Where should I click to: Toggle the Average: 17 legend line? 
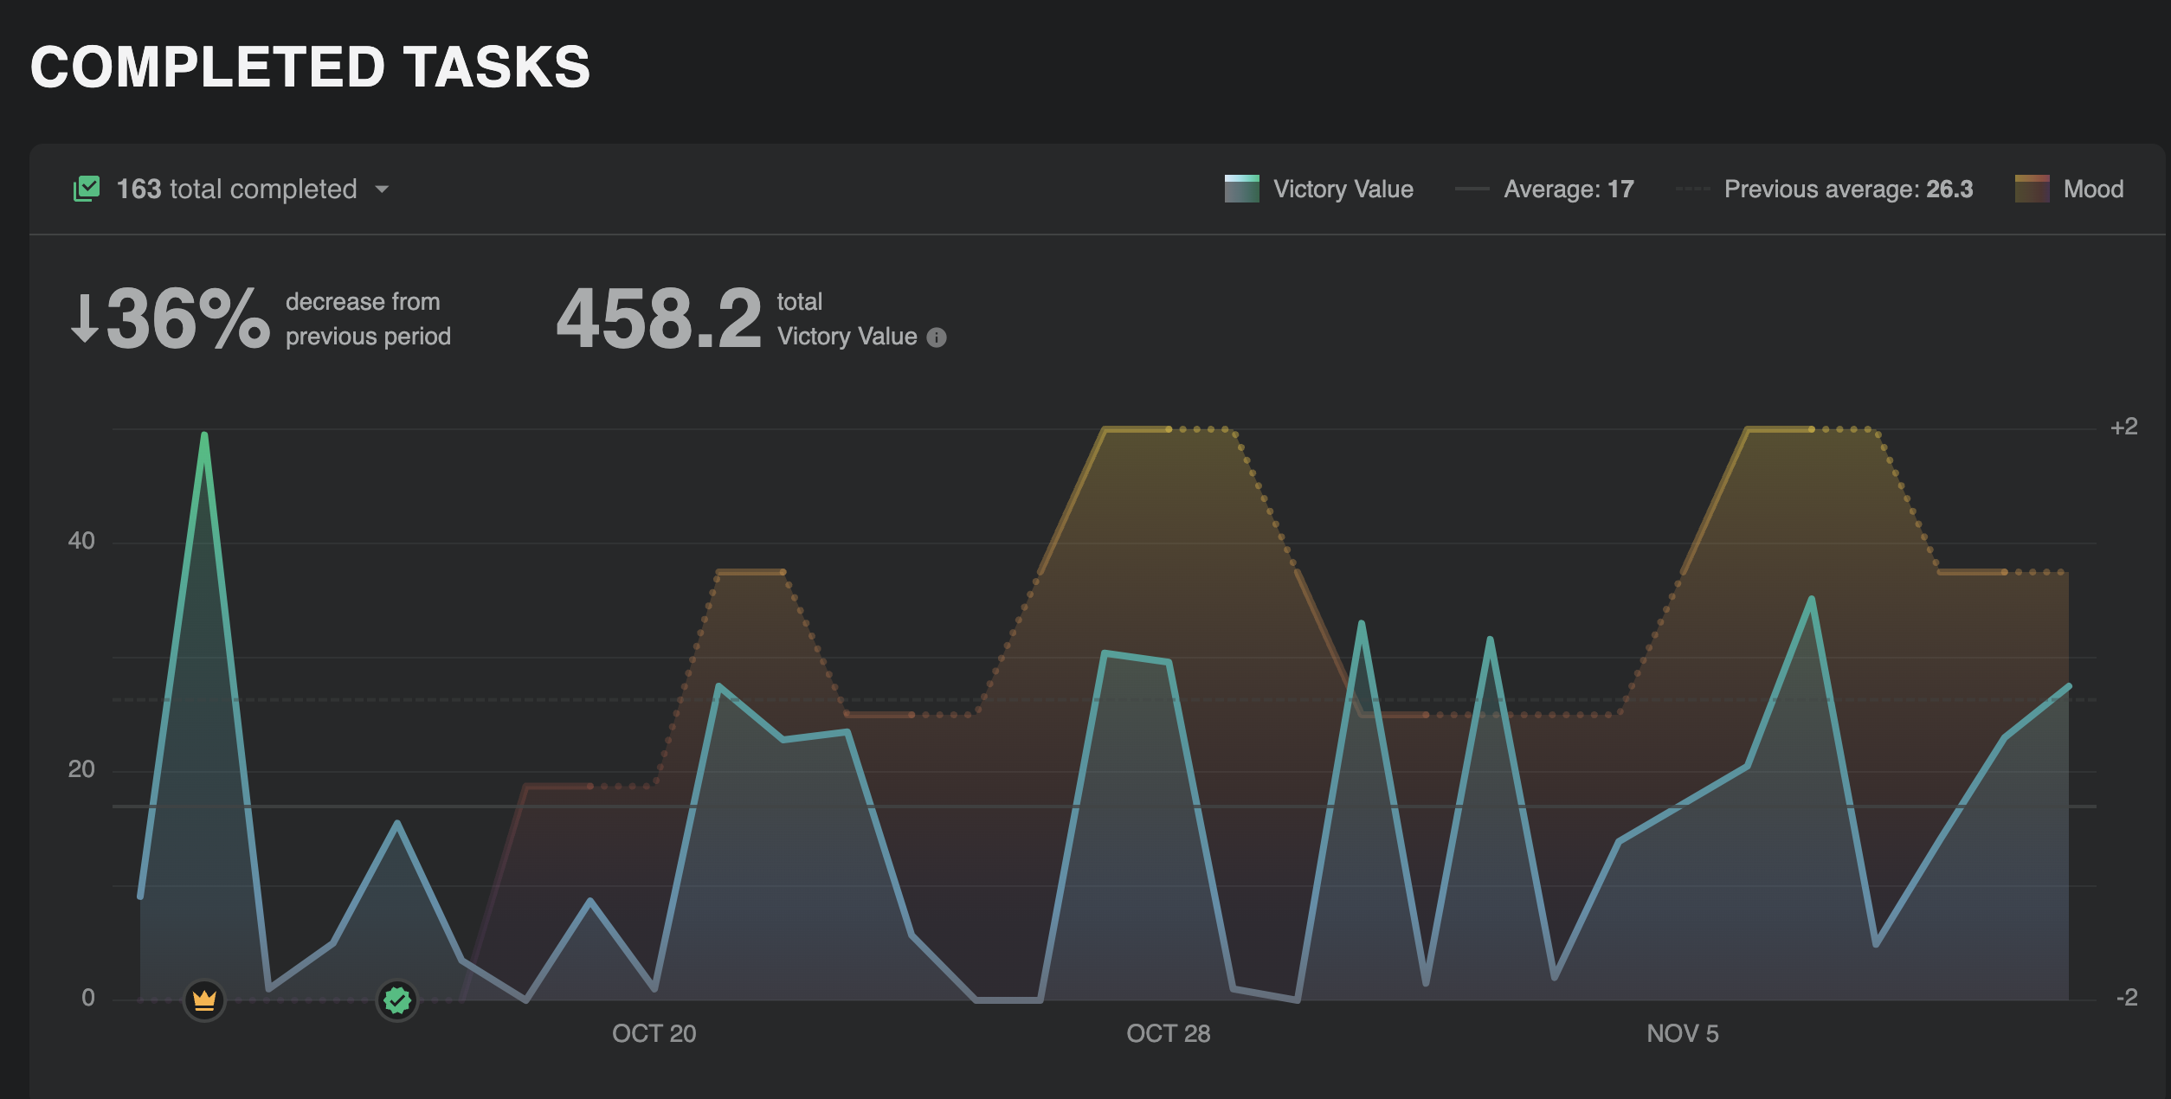click(x=1568, y=189)
